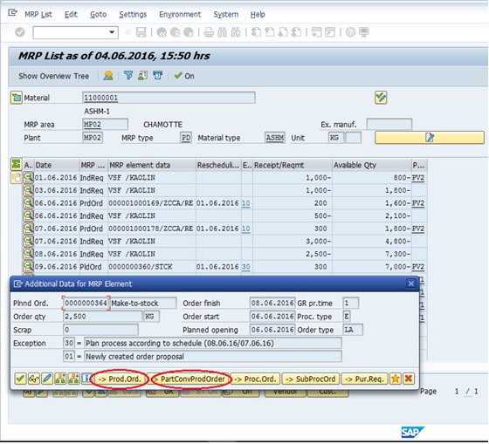Click exception 30 link in PldOrd row
Screen dimensions: 489x444
point(245,267)
